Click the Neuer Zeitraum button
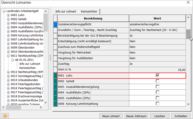Viewport: 193px width, 119px height. [136, 116]
